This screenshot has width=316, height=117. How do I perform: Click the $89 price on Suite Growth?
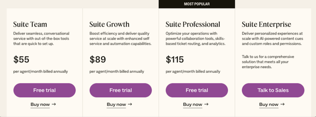click(98, 59)
